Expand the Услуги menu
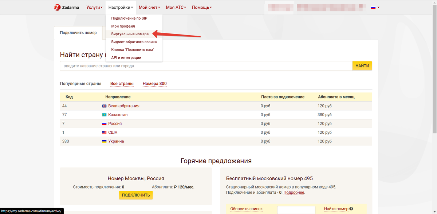 pyautogui.click(x=94, y=7)
